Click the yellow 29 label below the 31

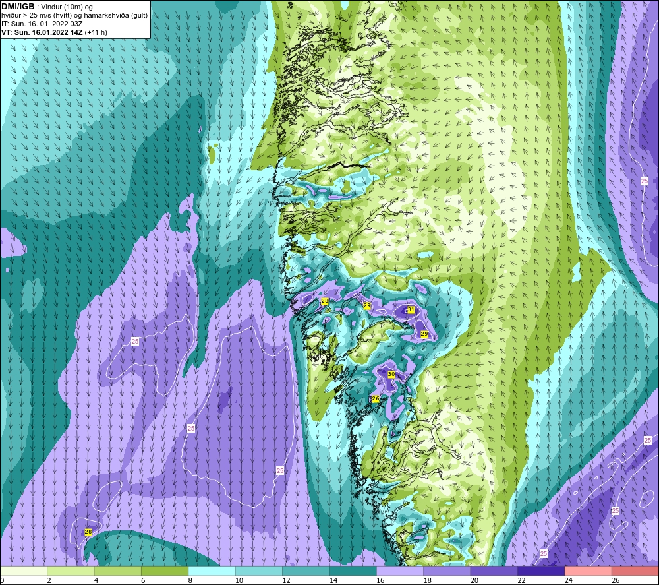click(424, 334)
